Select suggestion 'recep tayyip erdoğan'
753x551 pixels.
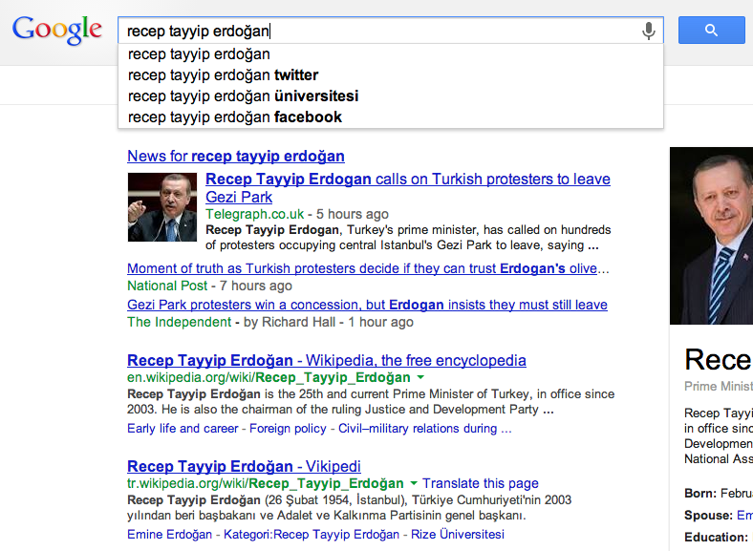point(391,54)
